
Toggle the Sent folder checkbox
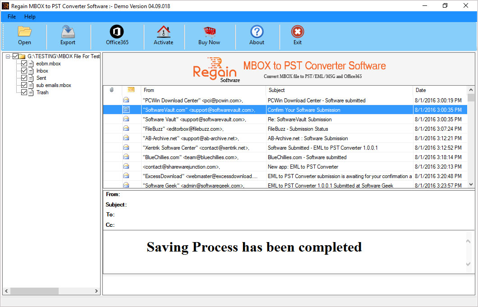24,78
